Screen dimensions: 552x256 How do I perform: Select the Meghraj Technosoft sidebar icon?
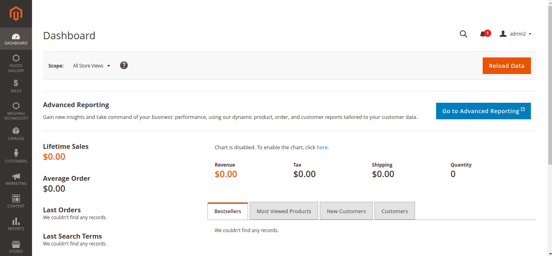point(16,106)
